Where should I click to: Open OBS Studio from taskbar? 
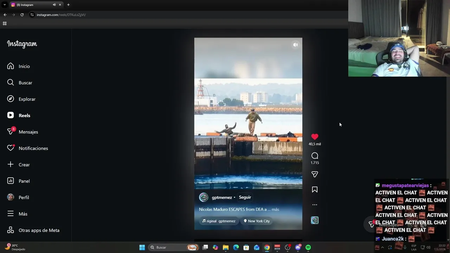click(288, 247)
